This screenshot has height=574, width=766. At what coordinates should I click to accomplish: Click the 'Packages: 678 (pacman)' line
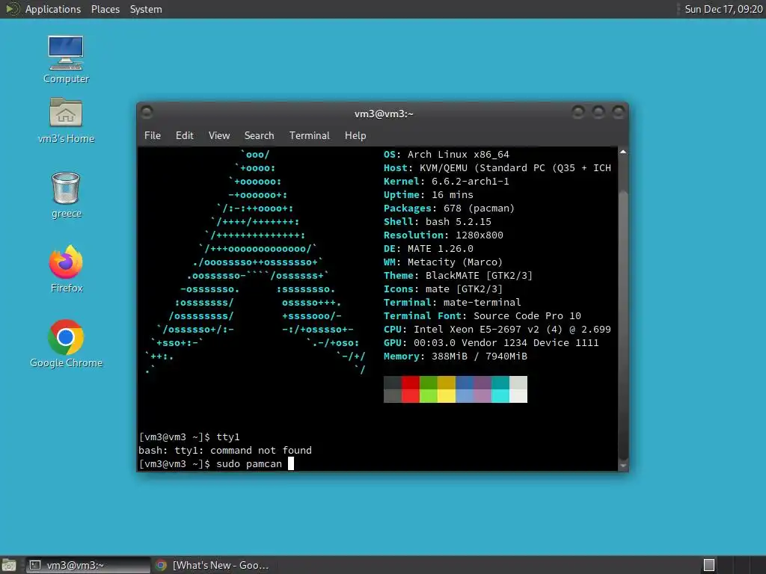point(449,209)
